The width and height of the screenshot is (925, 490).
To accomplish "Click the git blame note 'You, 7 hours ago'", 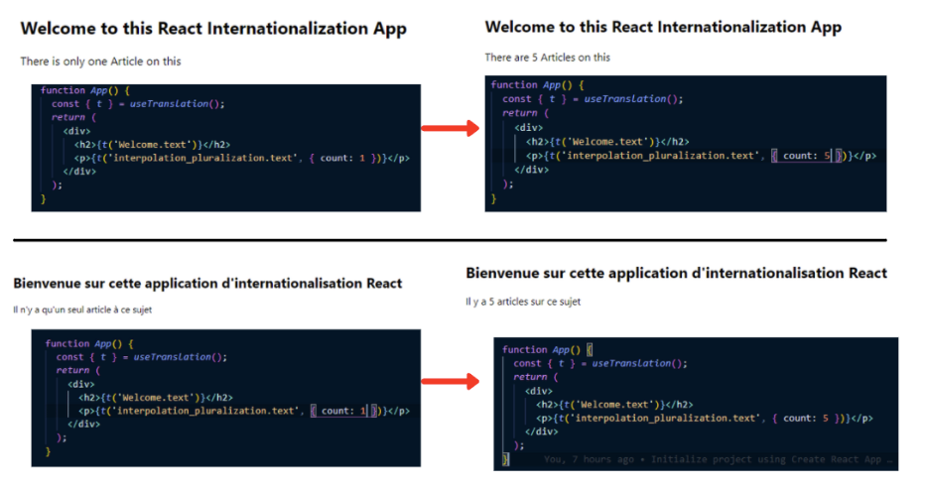I will coord(589,459).
